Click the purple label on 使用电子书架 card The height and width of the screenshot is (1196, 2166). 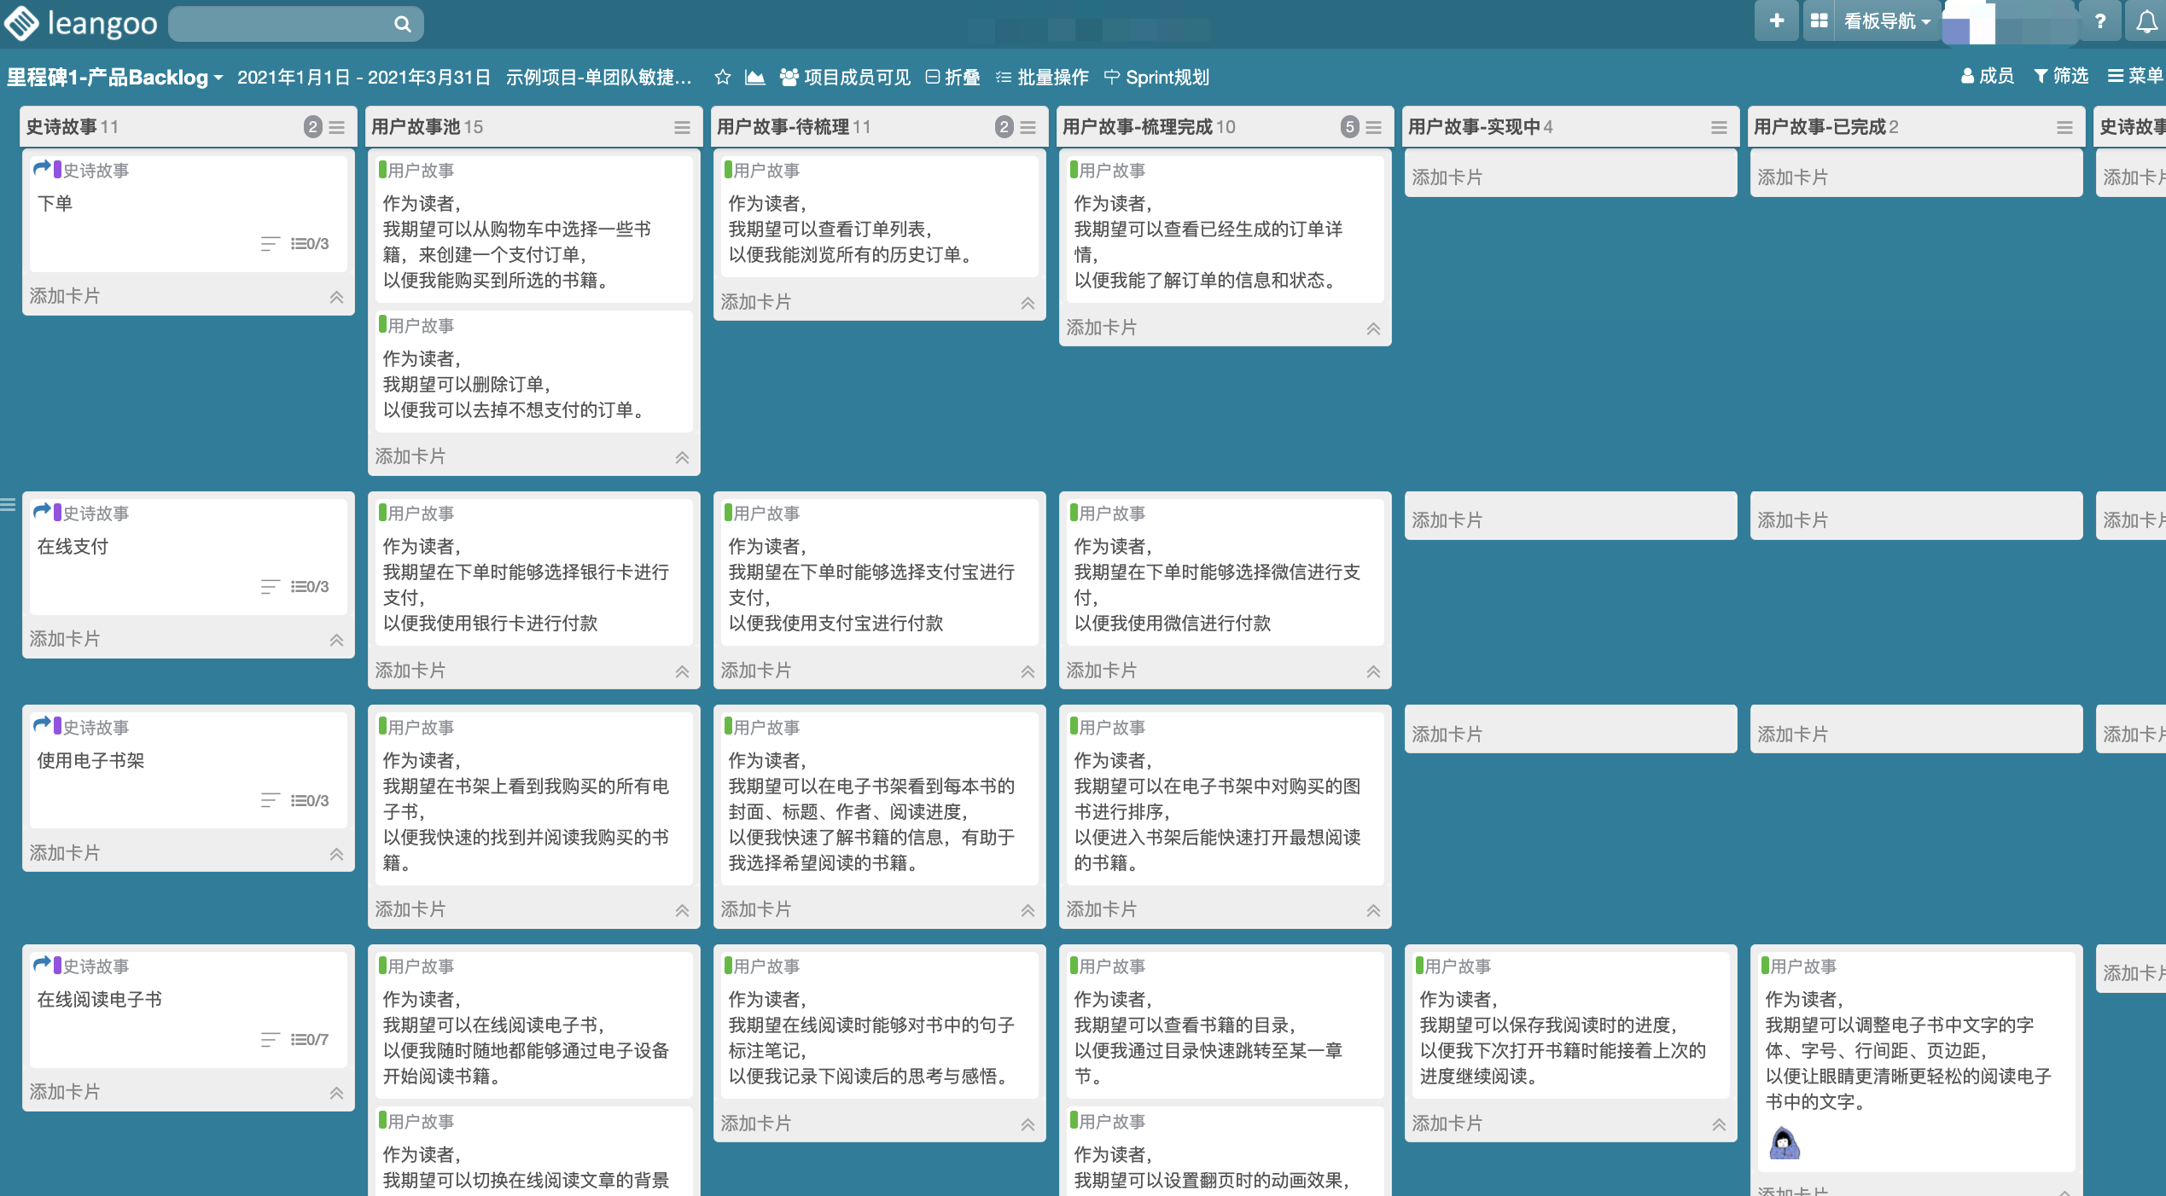(x=57, y=726)
